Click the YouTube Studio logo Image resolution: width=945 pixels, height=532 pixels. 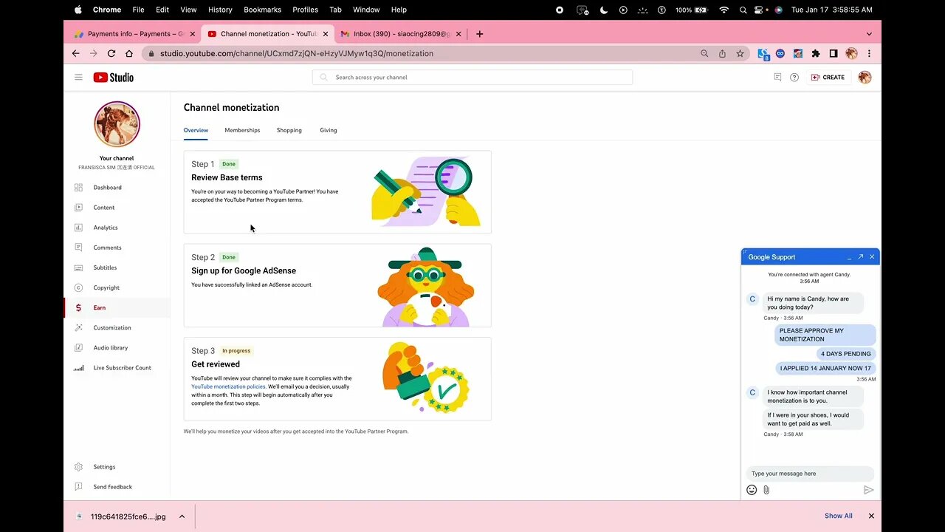click(113, 77)
